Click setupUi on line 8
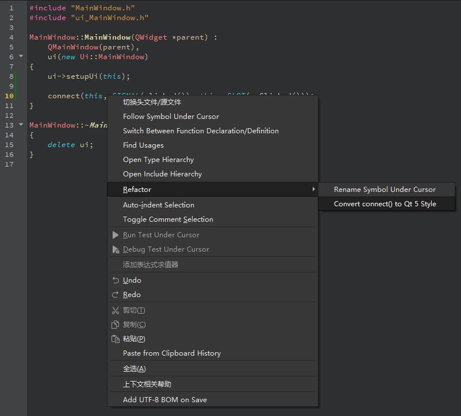The width and height of the screenshot is (461, 416). (x=82, y=76)
